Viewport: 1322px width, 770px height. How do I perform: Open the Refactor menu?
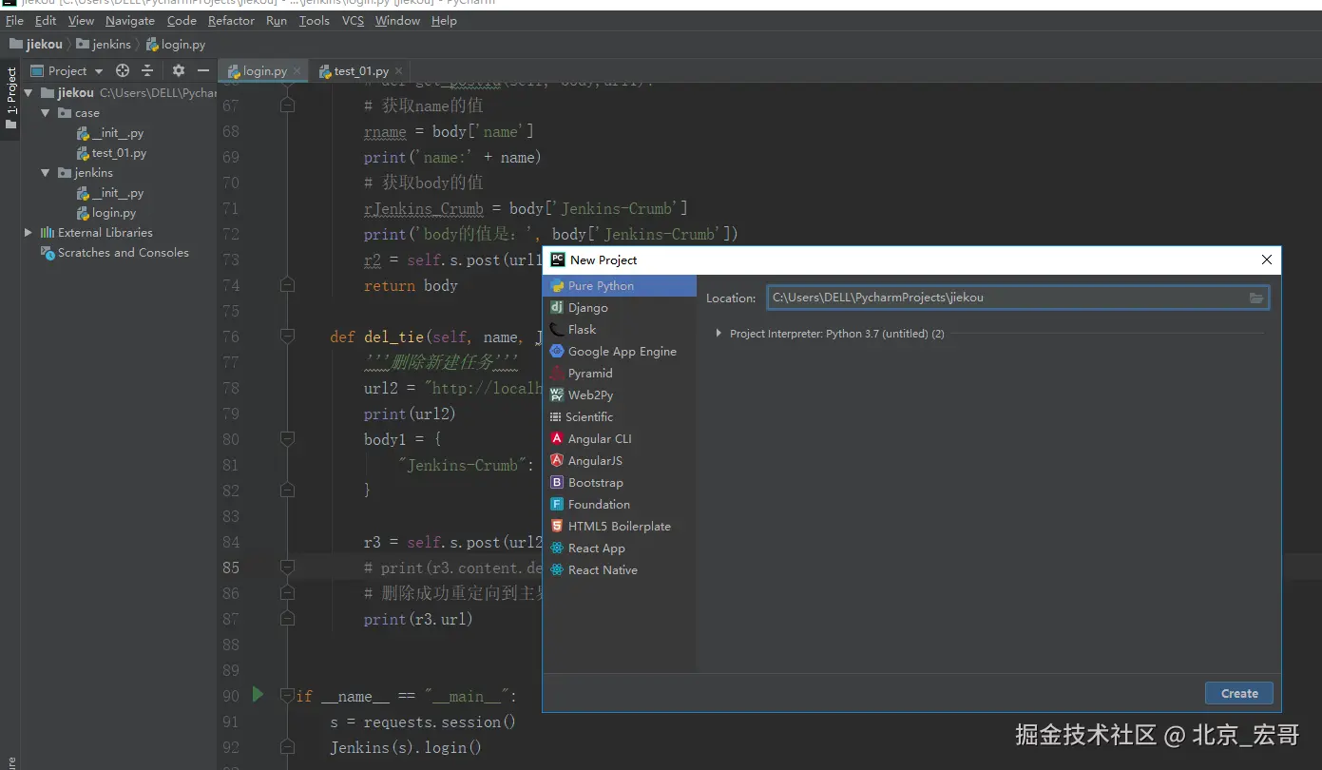tap(231, 20)
